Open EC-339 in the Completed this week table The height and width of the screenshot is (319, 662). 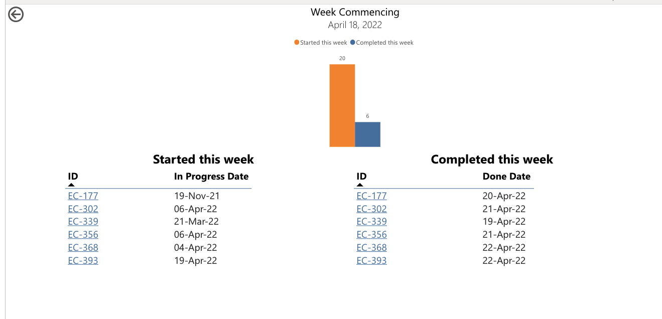tap(371, 221)
